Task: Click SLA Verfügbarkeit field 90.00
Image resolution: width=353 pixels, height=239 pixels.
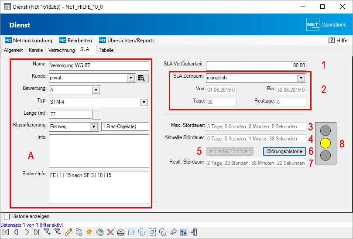Action: (x=256, y=66)
